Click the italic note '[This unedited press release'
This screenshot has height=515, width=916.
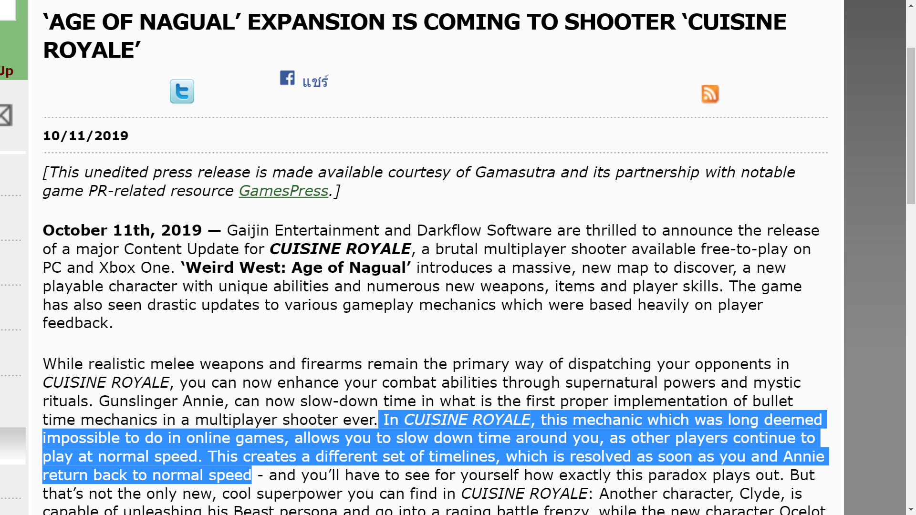point(146,172)
